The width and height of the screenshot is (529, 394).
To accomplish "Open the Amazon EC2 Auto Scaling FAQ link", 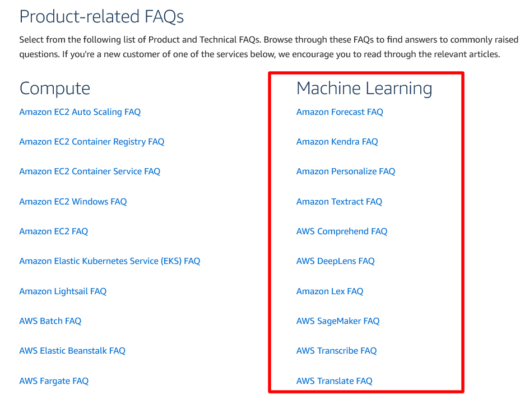I will pyautogui.click(x=80, y=112).
